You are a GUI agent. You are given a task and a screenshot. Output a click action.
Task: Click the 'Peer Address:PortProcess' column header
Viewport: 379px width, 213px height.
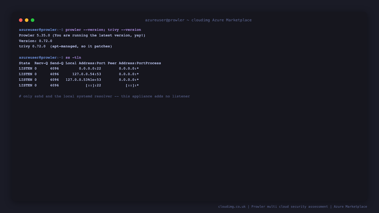pyautogui.click(x=134, y=63)
